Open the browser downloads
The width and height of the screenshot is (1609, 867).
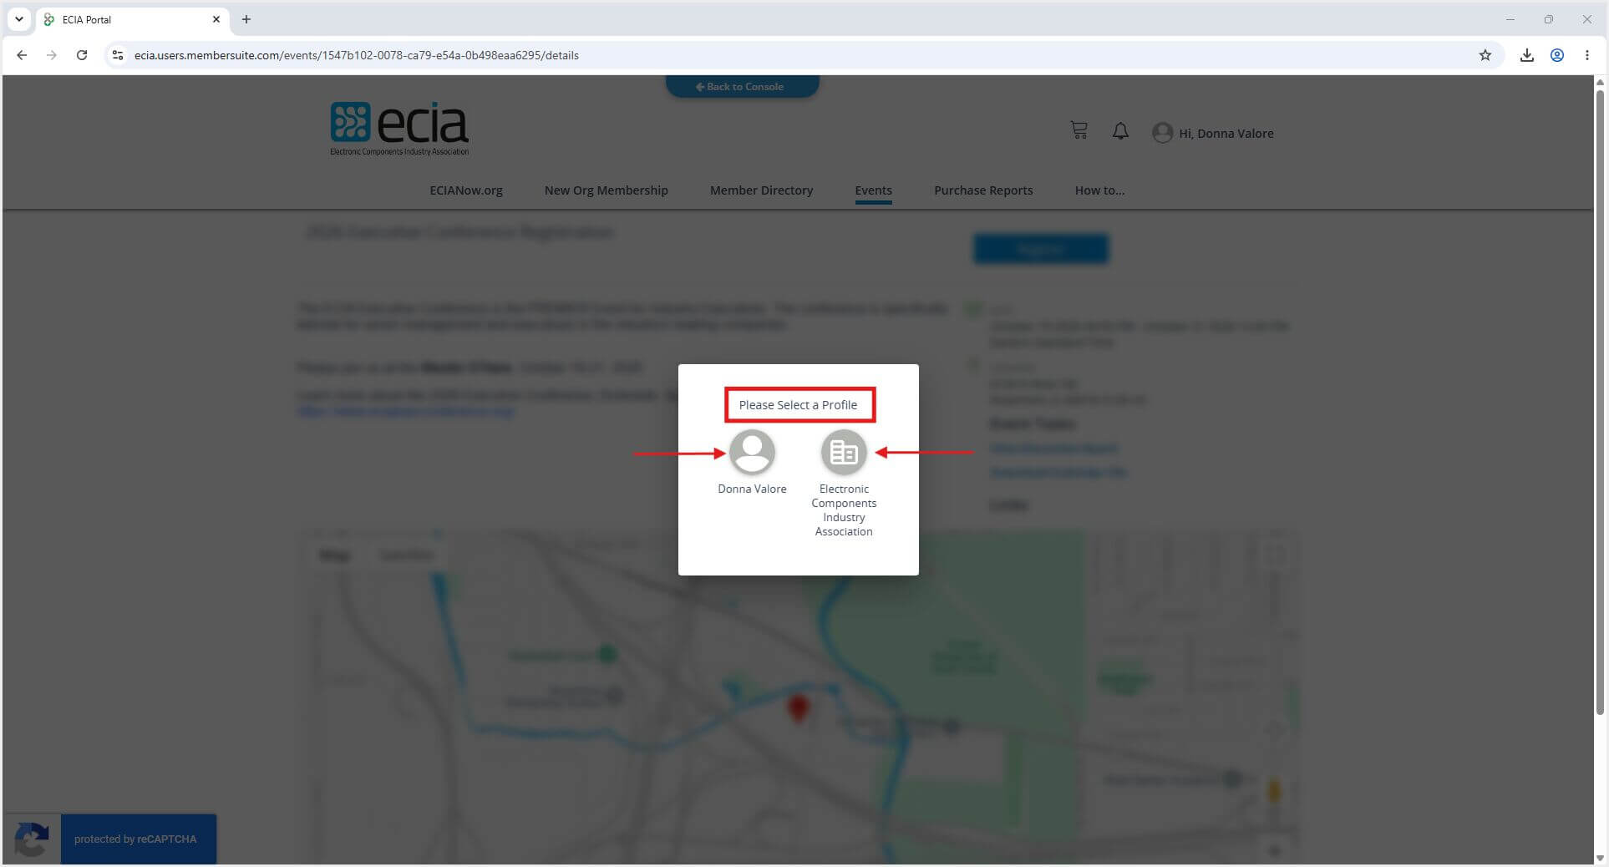pyautogui.click(x=1526, y=55)
